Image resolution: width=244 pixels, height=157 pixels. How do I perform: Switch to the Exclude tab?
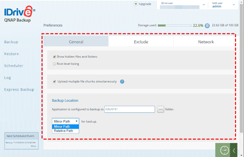click(141, 42)
